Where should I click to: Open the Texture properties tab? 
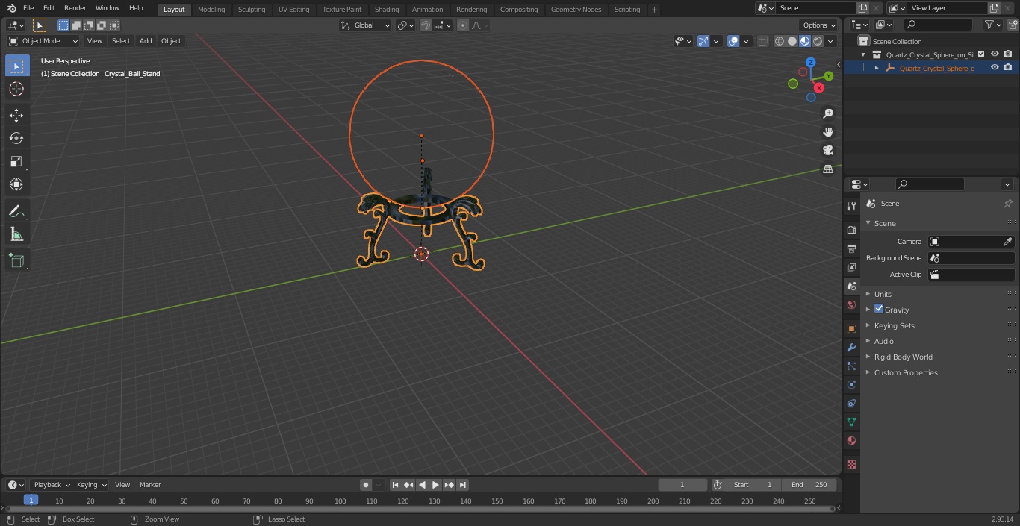tap(851, 464)
